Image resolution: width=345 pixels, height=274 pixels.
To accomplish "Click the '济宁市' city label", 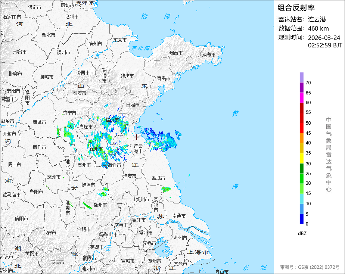I will click(x=69, y=113).
